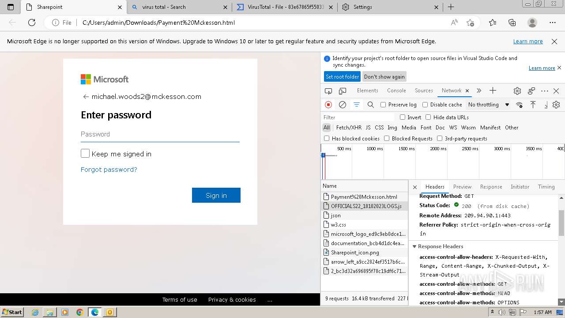Tick Hide data URLs checkbox

[x=428, y=117]
